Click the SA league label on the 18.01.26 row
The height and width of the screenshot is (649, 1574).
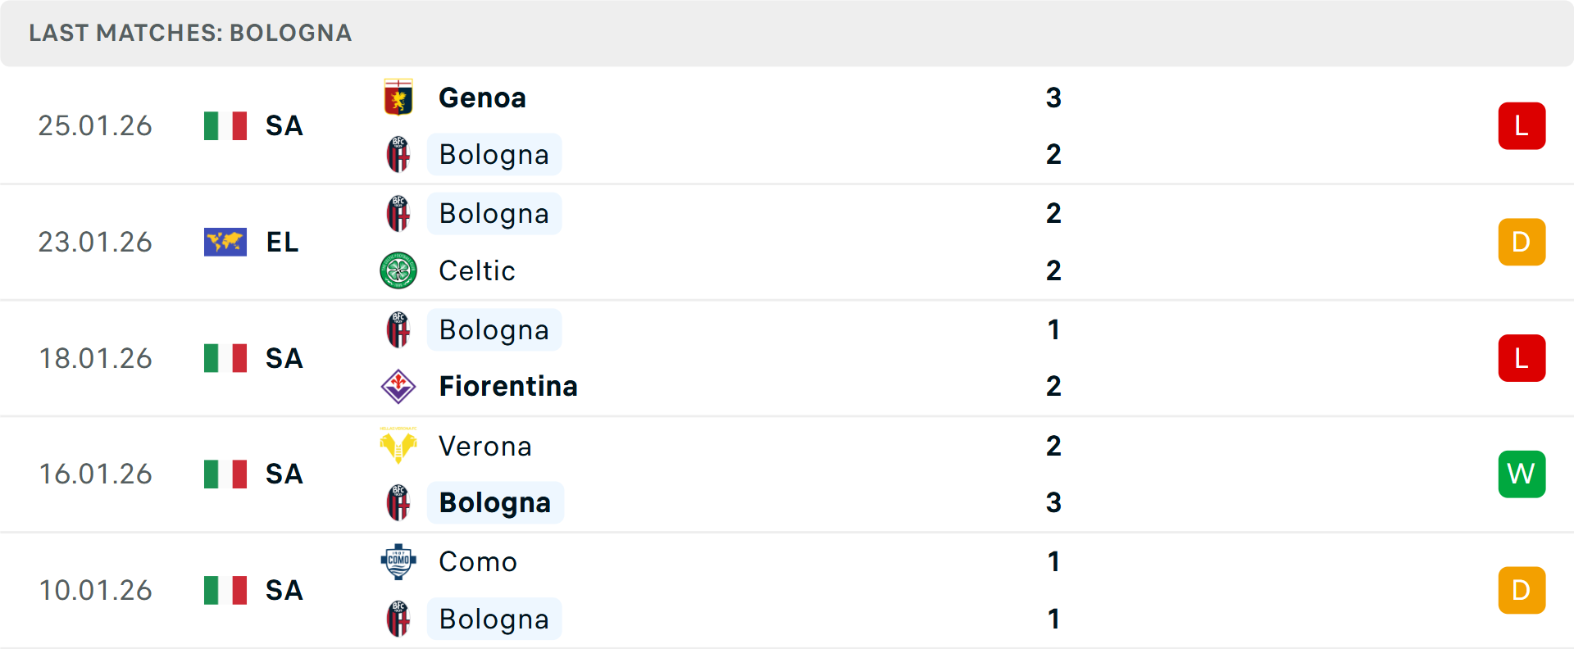tap(283, 358)
